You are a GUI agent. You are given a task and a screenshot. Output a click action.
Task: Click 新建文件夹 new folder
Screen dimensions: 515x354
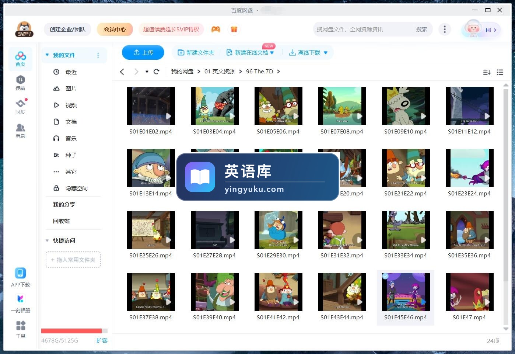[x=196, y=53]
